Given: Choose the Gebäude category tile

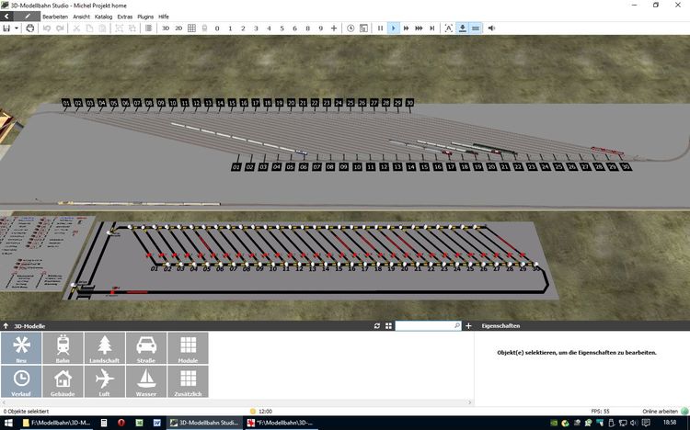Looking at the screenshot, I should pos(63,381).
